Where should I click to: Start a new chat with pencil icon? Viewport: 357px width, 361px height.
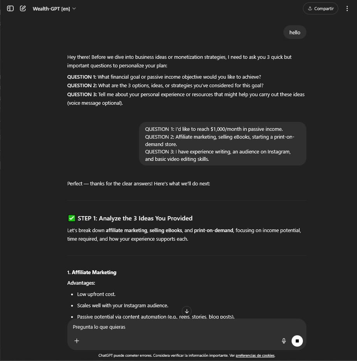point(23,8)
